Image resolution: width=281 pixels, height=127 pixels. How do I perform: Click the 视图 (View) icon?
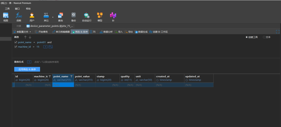pyautogui.click(x=6, y=16)
